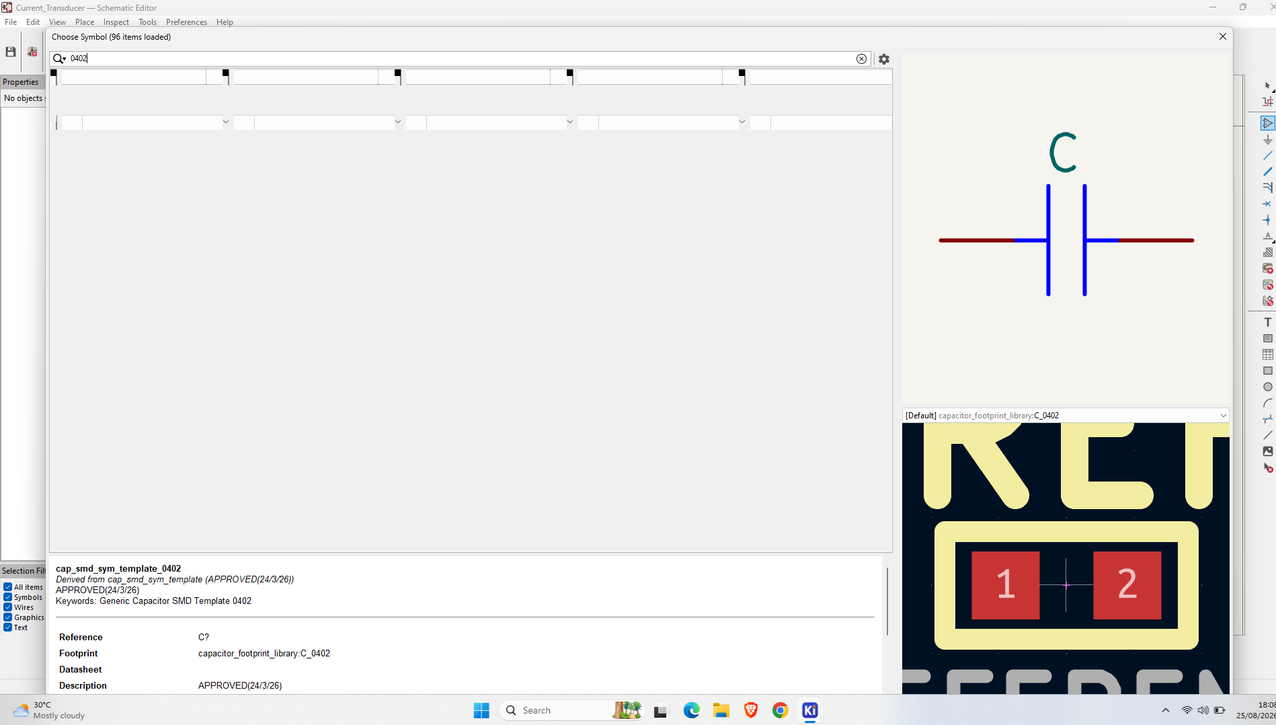Open the Preferences menu

pyautogui.click(x=186, y=22)
